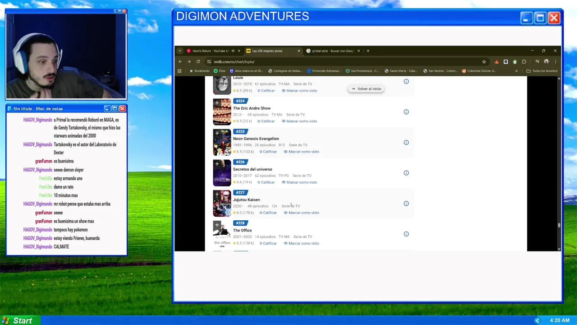577x325 pixels.
Task: Open San Andres bookmark
Action: [440, 71]
